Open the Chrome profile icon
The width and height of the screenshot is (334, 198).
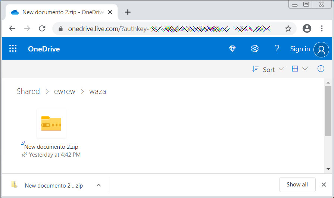pos(307,28)
